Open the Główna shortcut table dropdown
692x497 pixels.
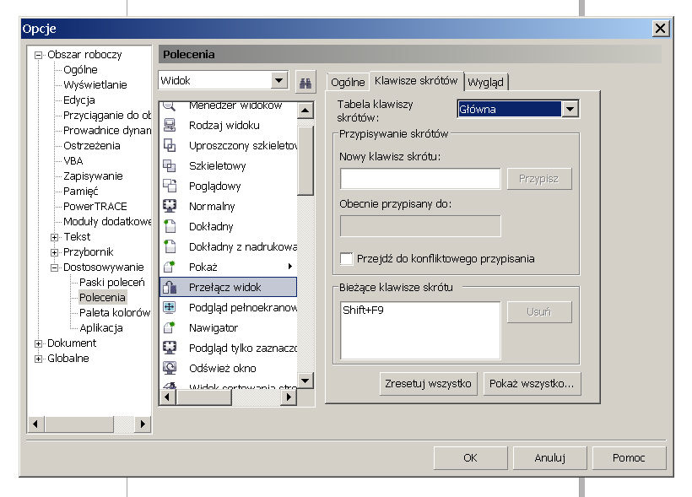(x=570, y=109)
